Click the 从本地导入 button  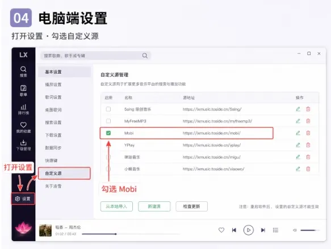pos(116,206)
